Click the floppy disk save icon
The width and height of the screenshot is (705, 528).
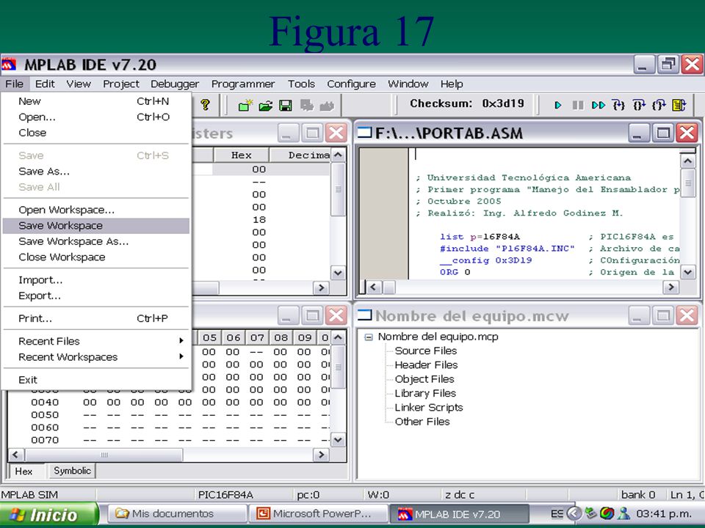pos(286,106)
